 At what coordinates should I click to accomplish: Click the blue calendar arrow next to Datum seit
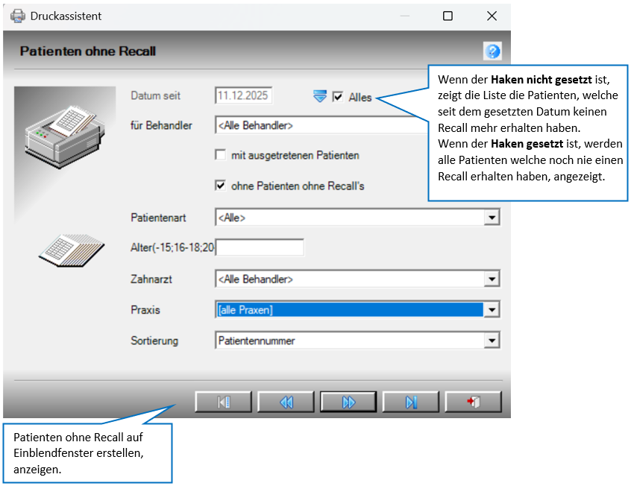(x=320, y=97)
